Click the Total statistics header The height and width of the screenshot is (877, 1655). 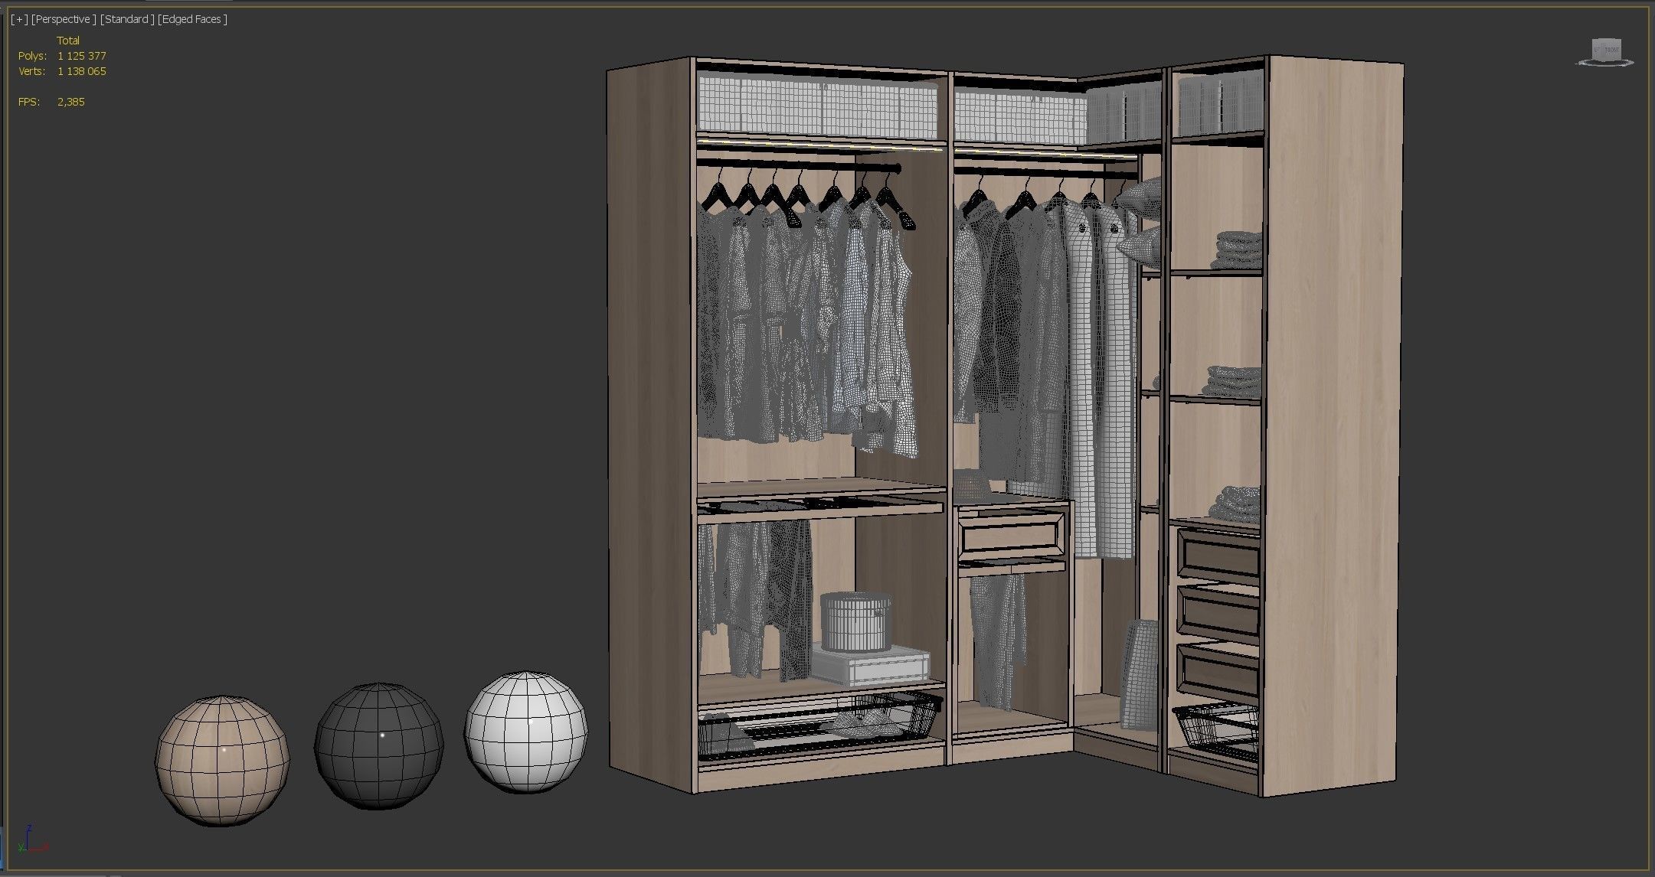[68, 41]
